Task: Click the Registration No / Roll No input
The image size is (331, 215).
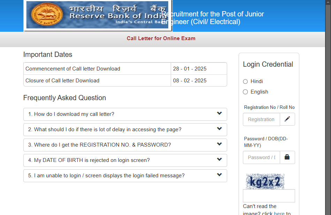Action: click(x=261, y=119)
